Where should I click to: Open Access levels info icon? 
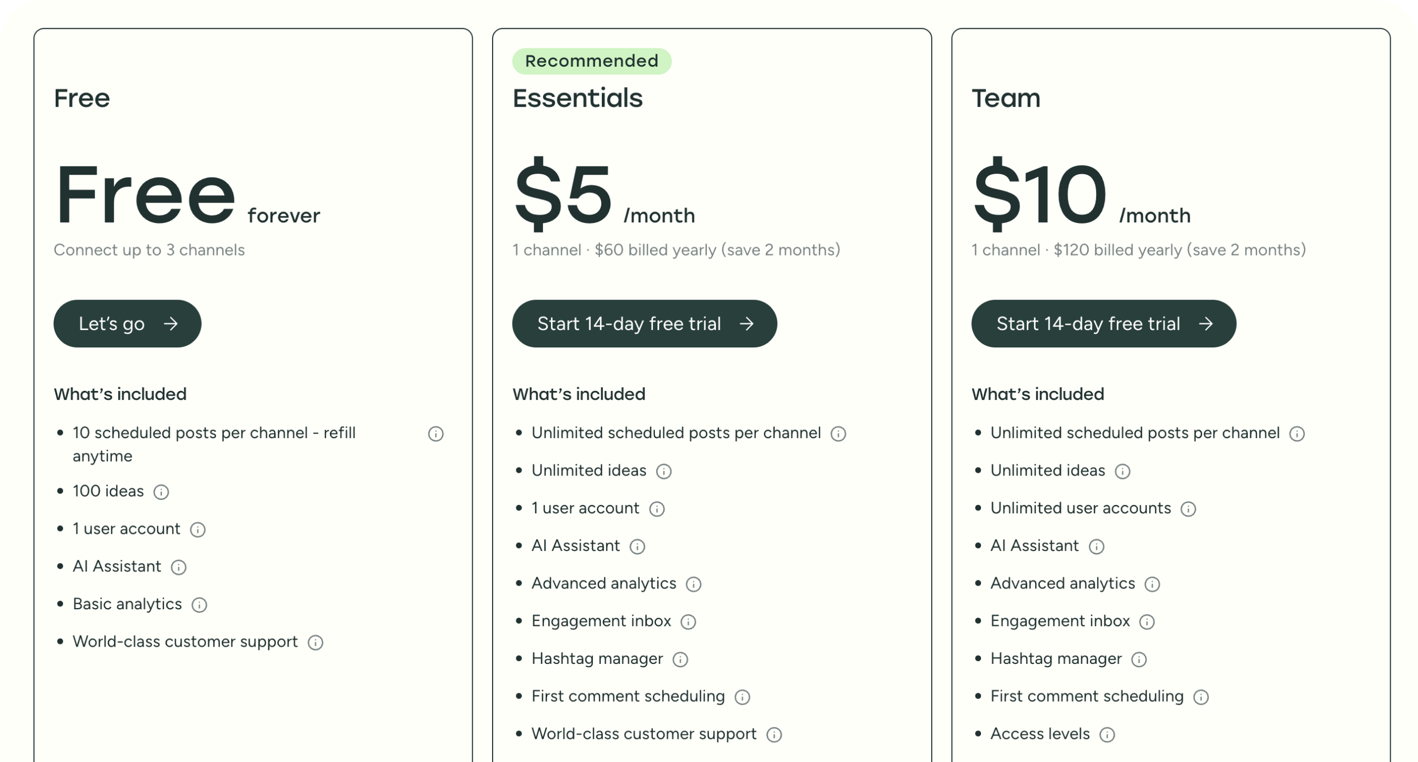[x=1108, y=735]
